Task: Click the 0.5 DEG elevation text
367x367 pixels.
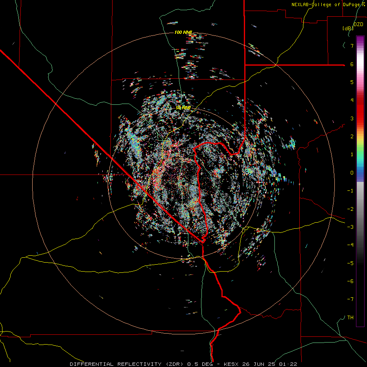Action: (x=200, y=364)
